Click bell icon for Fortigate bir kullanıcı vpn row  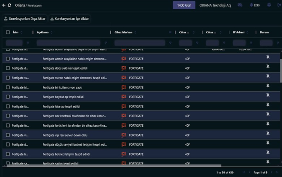click(x=268, y=86)
